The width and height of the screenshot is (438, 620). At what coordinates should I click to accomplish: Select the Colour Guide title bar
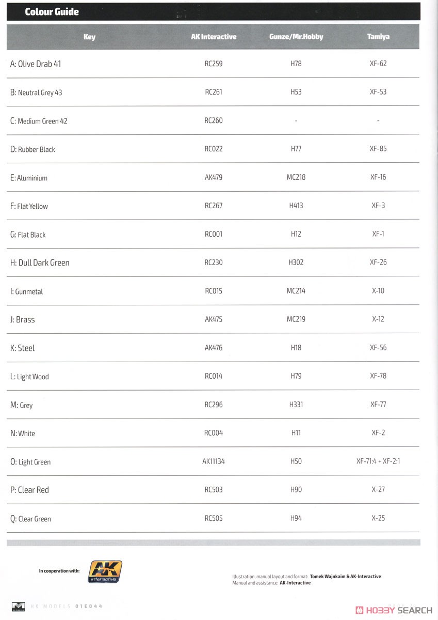[214, 12]
